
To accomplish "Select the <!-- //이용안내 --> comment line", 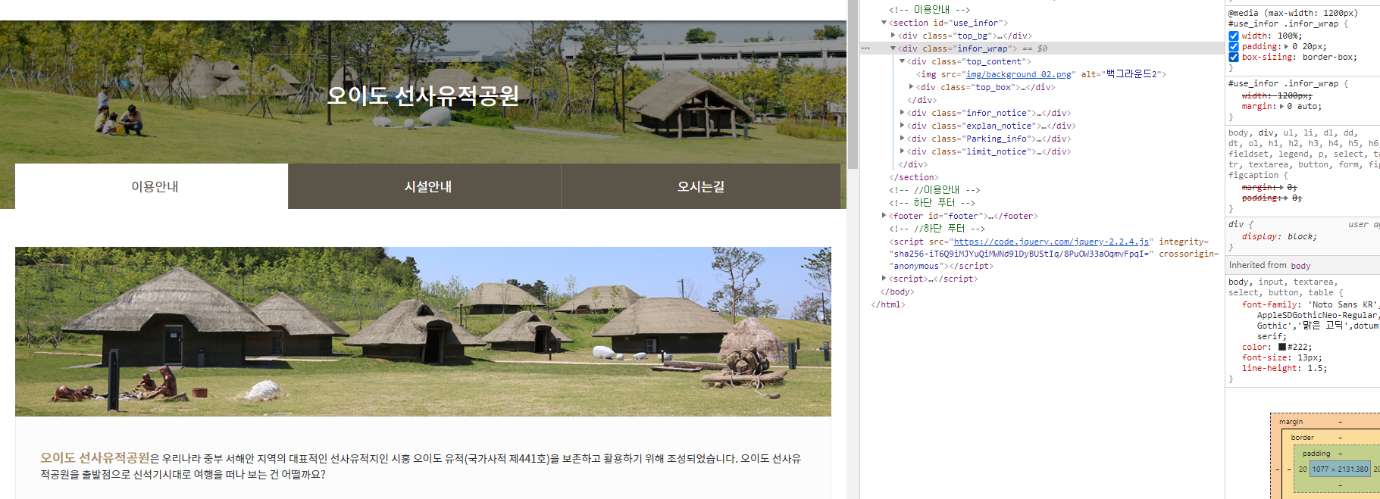I will [934, 190].
